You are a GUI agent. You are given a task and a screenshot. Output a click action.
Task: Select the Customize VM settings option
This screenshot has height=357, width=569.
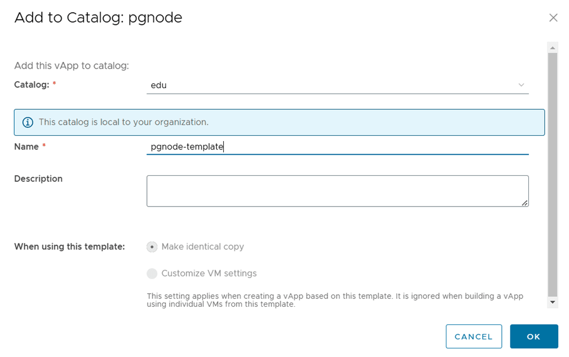click(152, 273)
